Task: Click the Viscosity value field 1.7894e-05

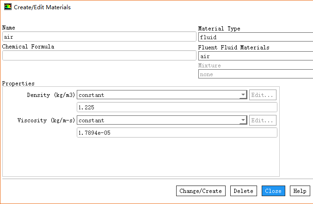Action: coord(177,133)
